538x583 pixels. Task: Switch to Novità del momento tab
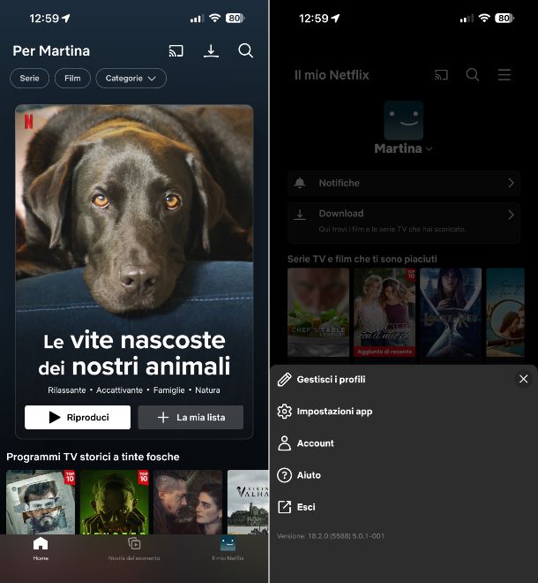pyautogui.click(x=134, y=549)
